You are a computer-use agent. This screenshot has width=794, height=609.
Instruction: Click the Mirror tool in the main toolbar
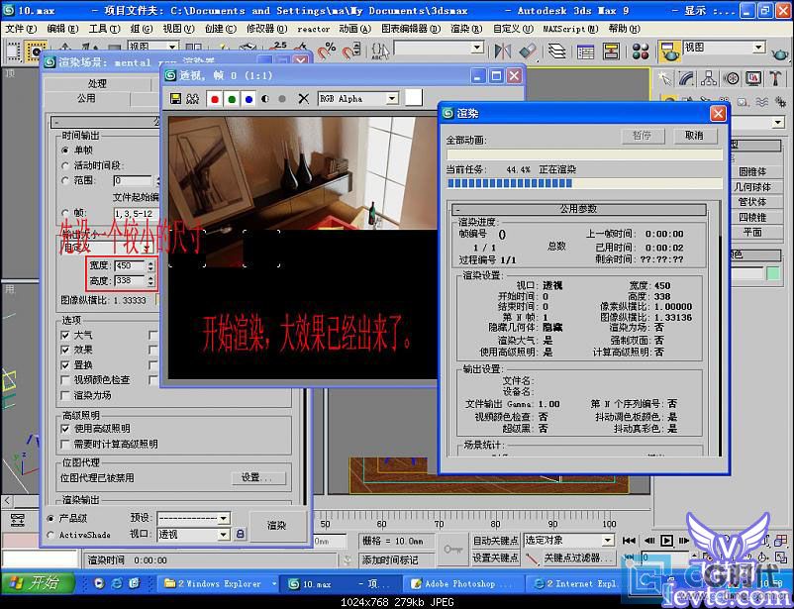click(x=503, y=51)
